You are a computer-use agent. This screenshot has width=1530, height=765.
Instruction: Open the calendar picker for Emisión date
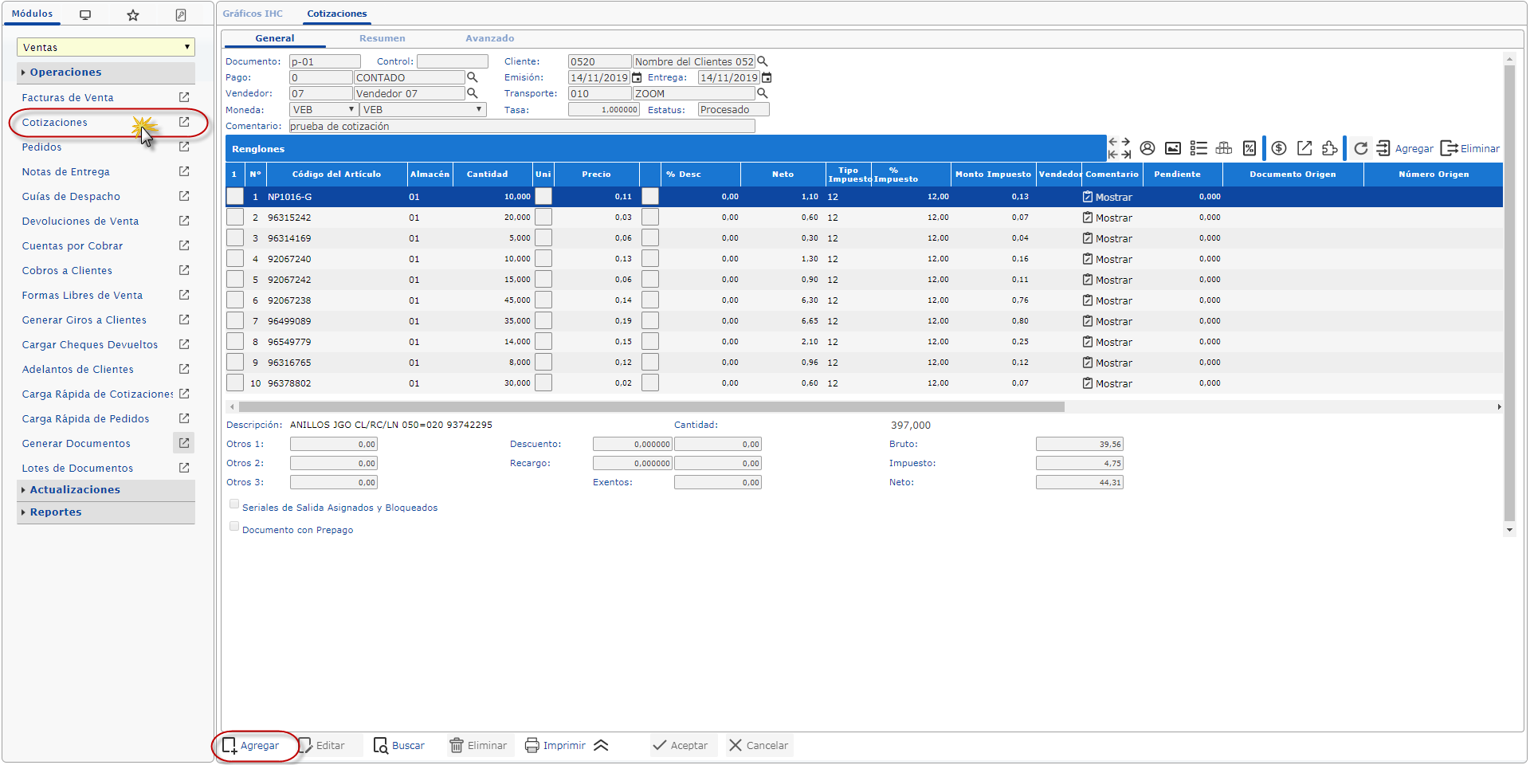[x=637, y=77]
